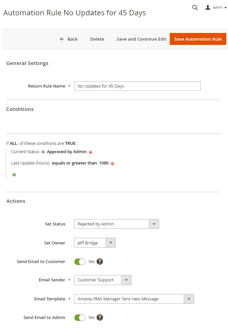Open the Email Sender dropdown
The width and height of the screenshot is (228, 333).
click(x=103, y=280)
